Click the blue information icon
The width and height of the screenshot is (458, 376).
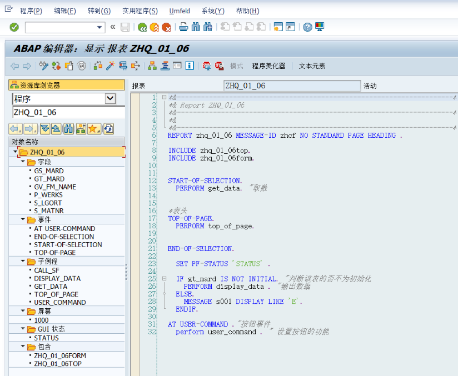coord(190,66)
